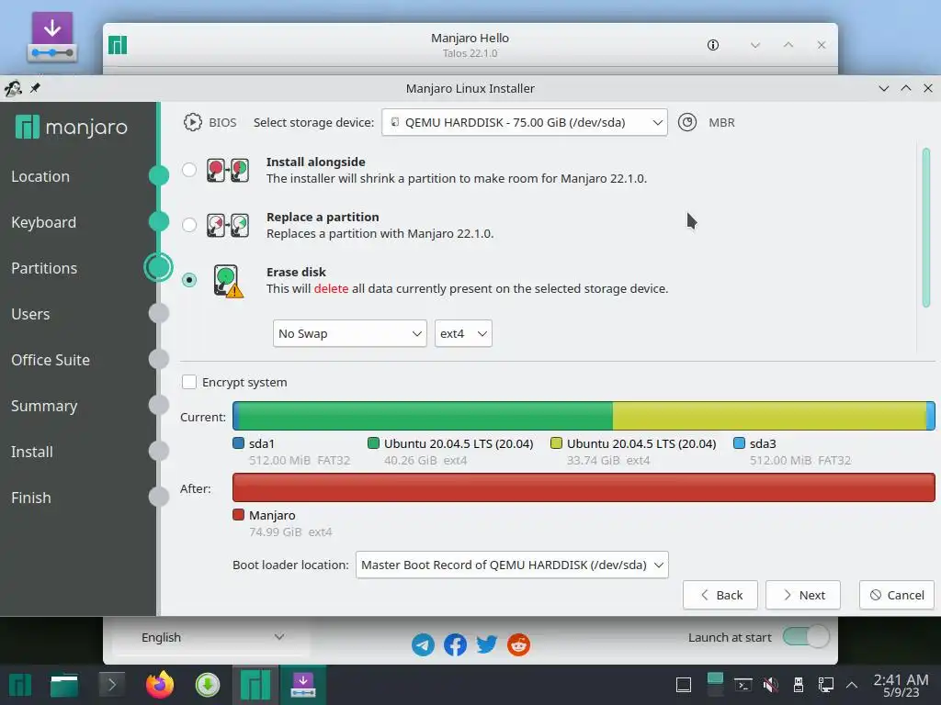Open the No Swap dropdown
The image size is (941, 705).
(x=350, y=333)
